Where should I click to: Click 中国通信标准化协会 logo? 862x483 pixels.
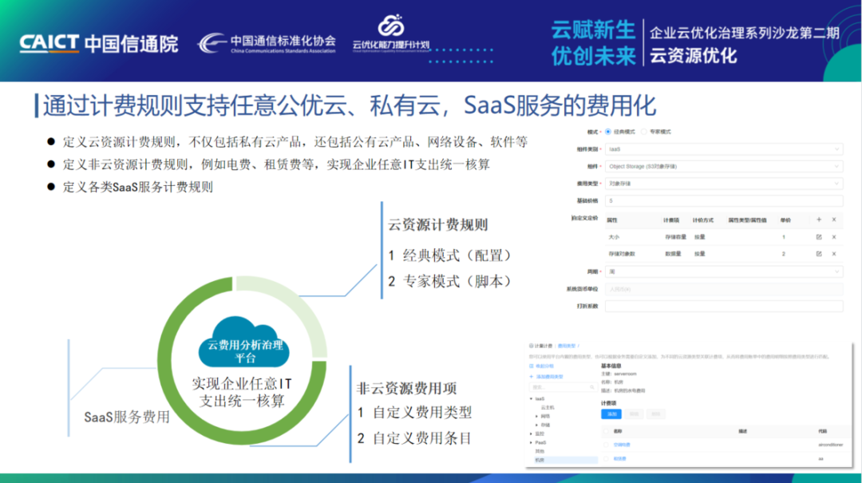(267, 43)
